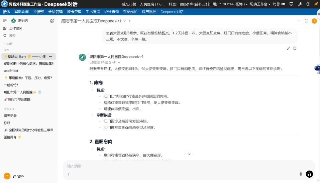Viewport: 320px width, 183px height.
Task: Toggle the sidebar collapse icon
Action: coord(5,21)
